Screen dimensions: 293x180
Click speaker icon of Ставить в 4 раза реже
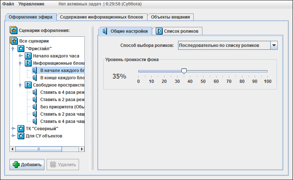35,92
